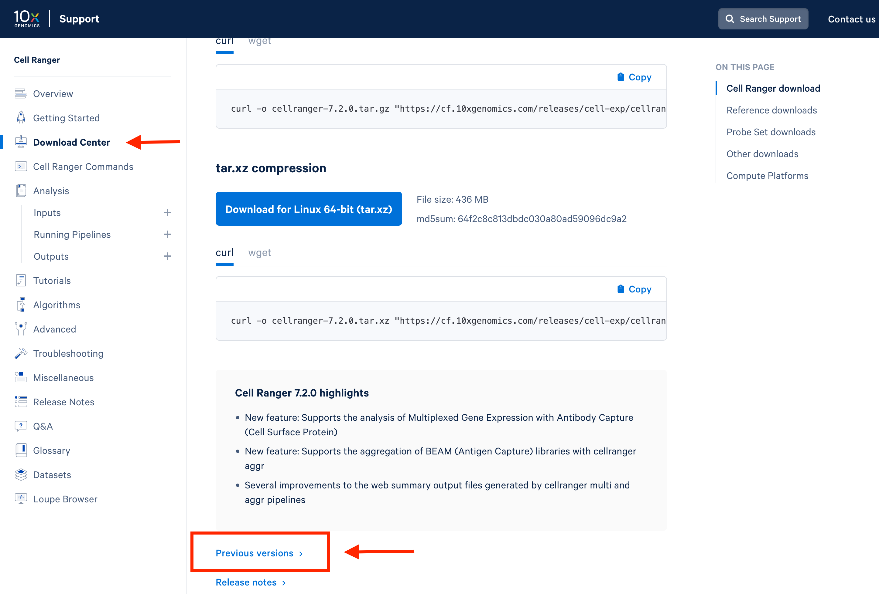Open Glossary in sidebar

click(51, 451)
